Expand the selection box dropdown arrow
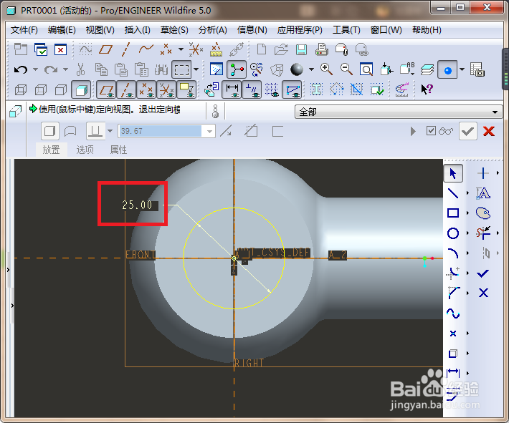Image resolution: width=509 pixels, height=423 pixels. (196, 69)
